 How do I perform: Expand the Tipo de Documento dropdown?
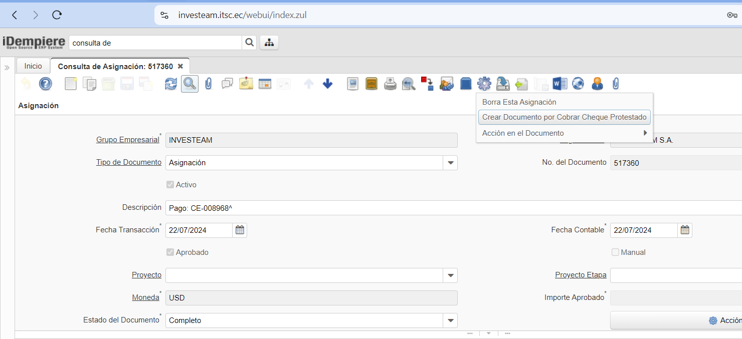450,163
